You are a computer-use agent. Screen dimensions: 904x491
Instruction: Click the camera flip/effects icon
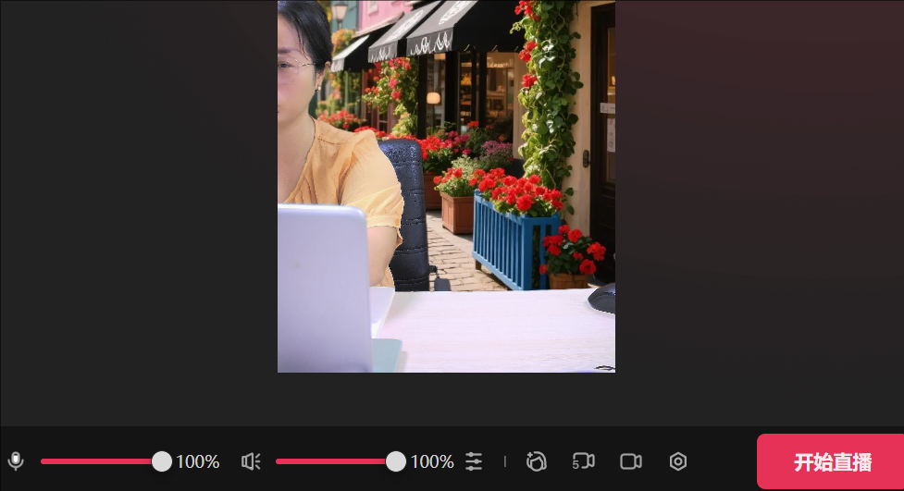point(537,461)
